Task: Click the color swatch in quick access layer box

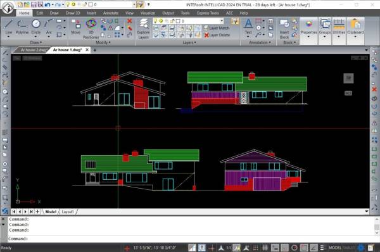Action: pos(91,4)
